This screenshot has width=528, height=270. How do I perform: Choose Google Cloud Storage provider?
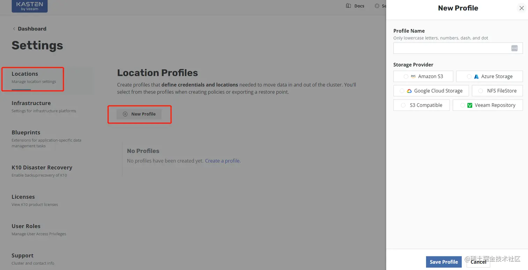[x=431, y=91]
